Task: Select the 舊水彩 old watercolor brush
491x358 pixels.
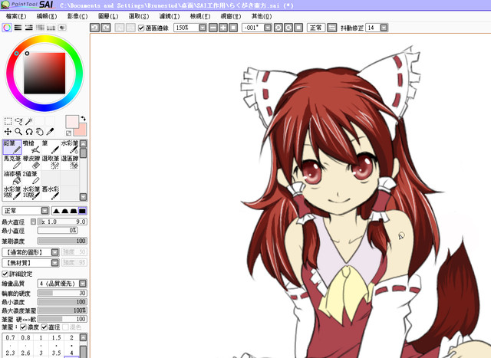Action: [x=51, y=192]
